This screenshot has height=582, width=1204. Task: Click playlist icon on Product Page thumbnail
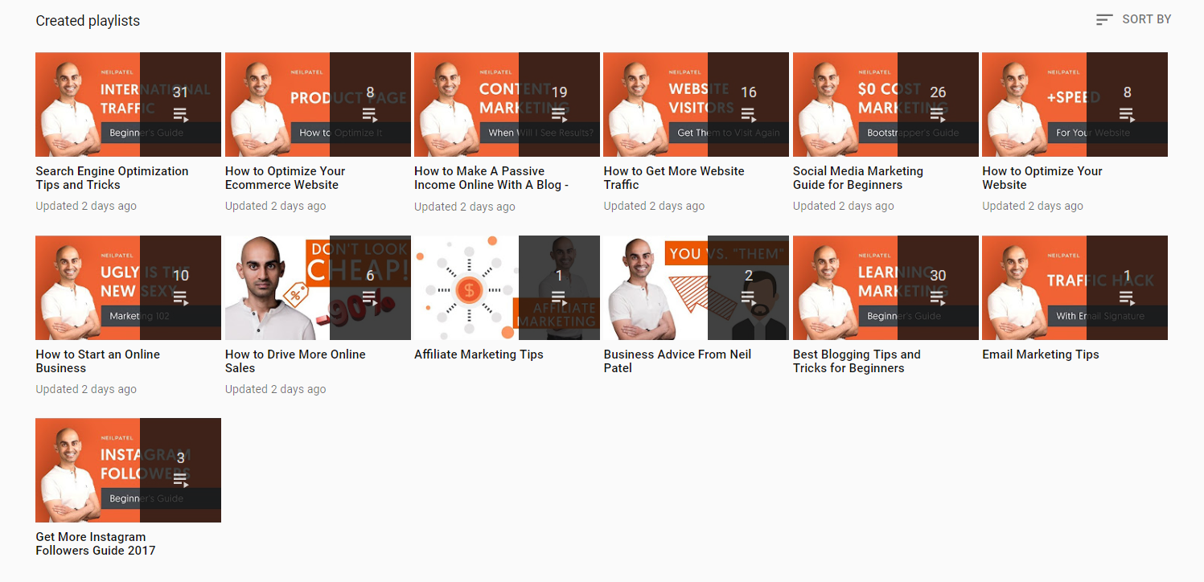[x=370, y=114]
